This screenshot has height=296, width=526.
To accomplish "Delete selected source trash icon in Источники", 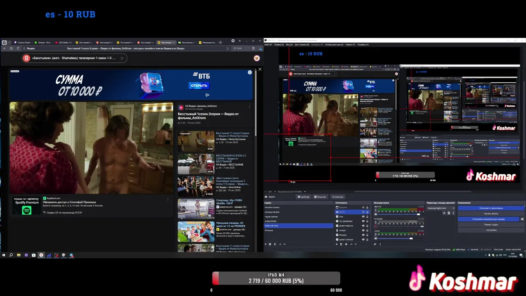I will click(x=341, y=244).
